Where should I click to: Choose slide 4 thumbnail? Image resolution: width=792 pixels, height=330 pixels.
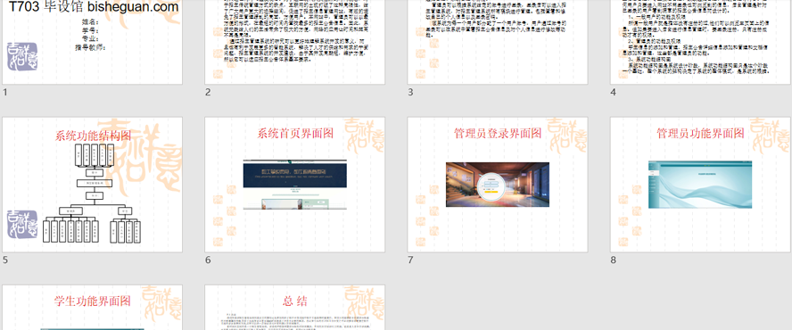700,42
